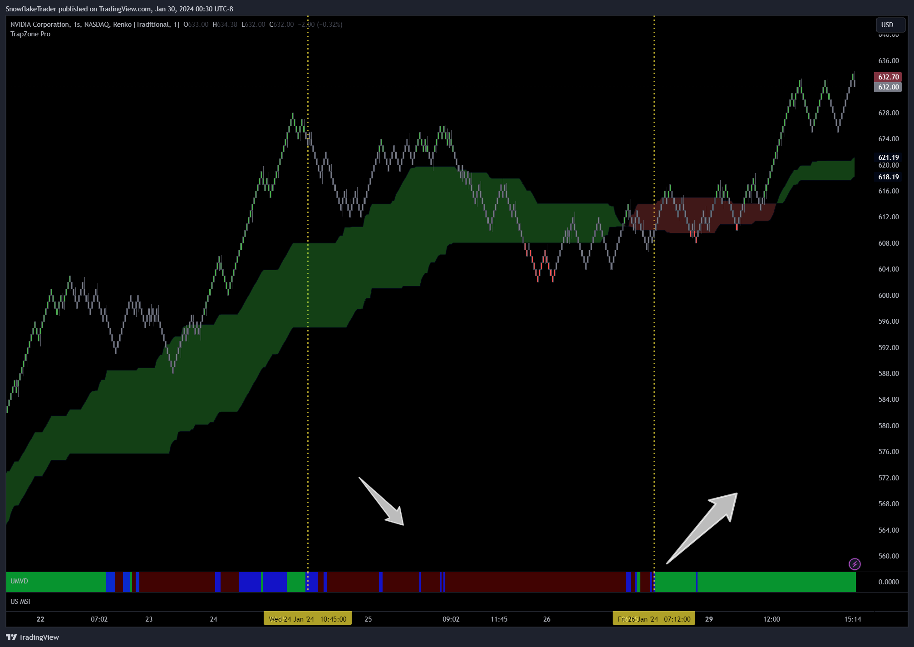Click the 11:45 time axis label
Image resolution: width=914 pixels, height=647 pixels.
point(499,619)
